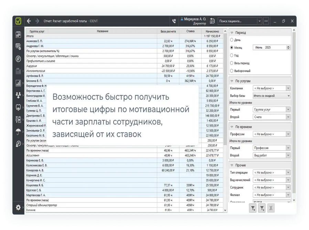Image resolution: width=309 pixels, height=230 pixels.
Task: Click the three-dots button near patient search
Action: (x=266, y=21)
